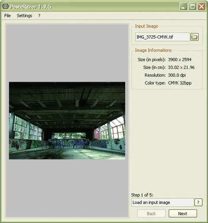Open the File menu
The image size is (208, 223).
click(7, 16)
